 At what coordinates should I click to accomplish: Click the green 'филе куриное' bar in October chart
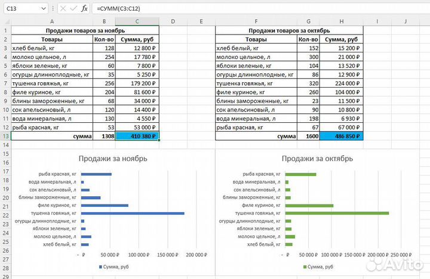pos(309,205)
